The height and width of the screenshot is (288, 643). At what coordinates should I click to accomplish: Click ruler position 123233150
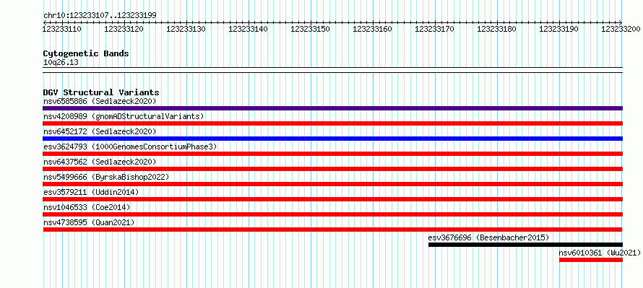pos(310,29)
